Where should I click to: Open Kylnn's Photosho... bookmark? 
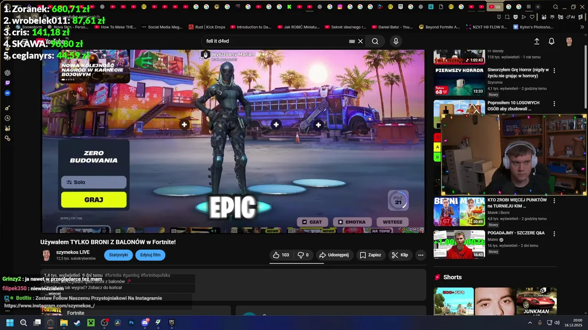[x=533, y=27]
